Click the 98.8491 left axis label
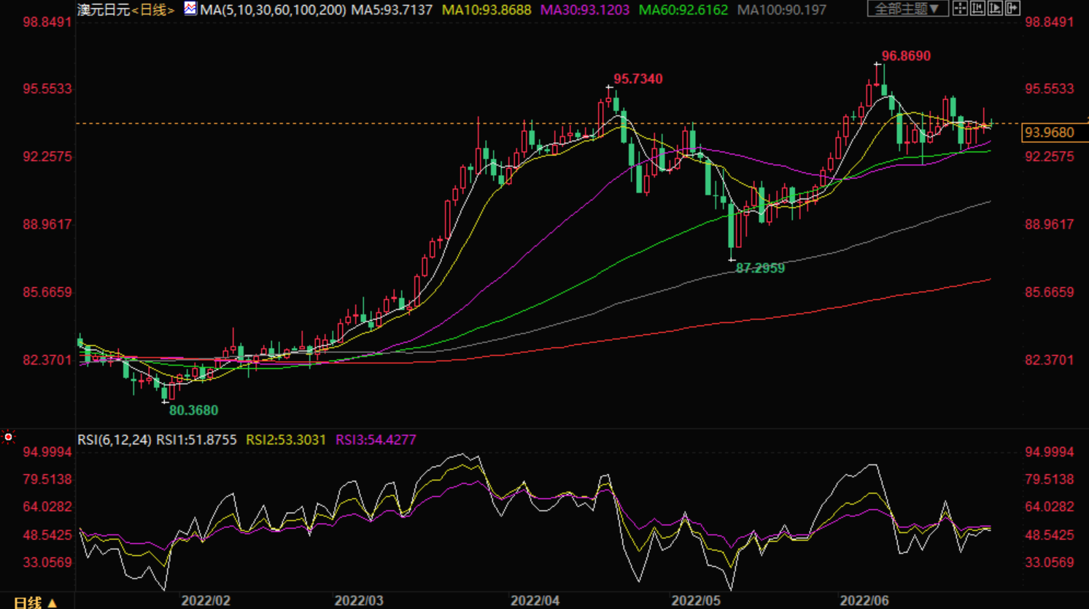This screenshot has width=1089, height=609. pos(47,22)
